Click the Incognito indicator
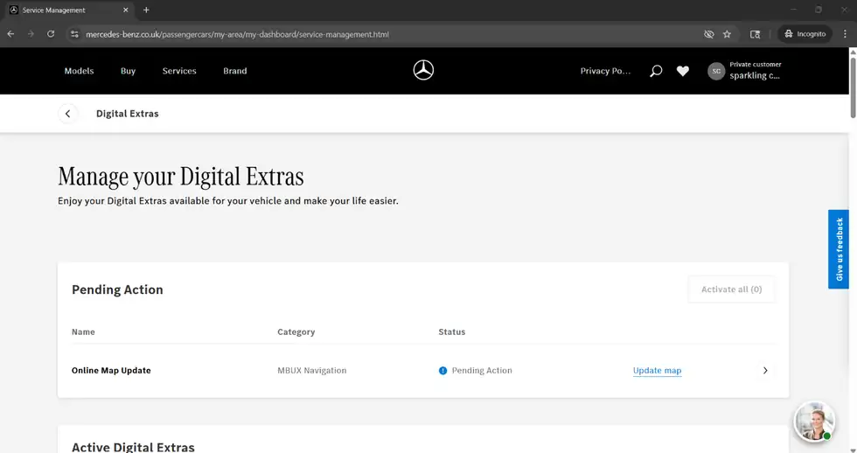857x453 pixels. 805,34
